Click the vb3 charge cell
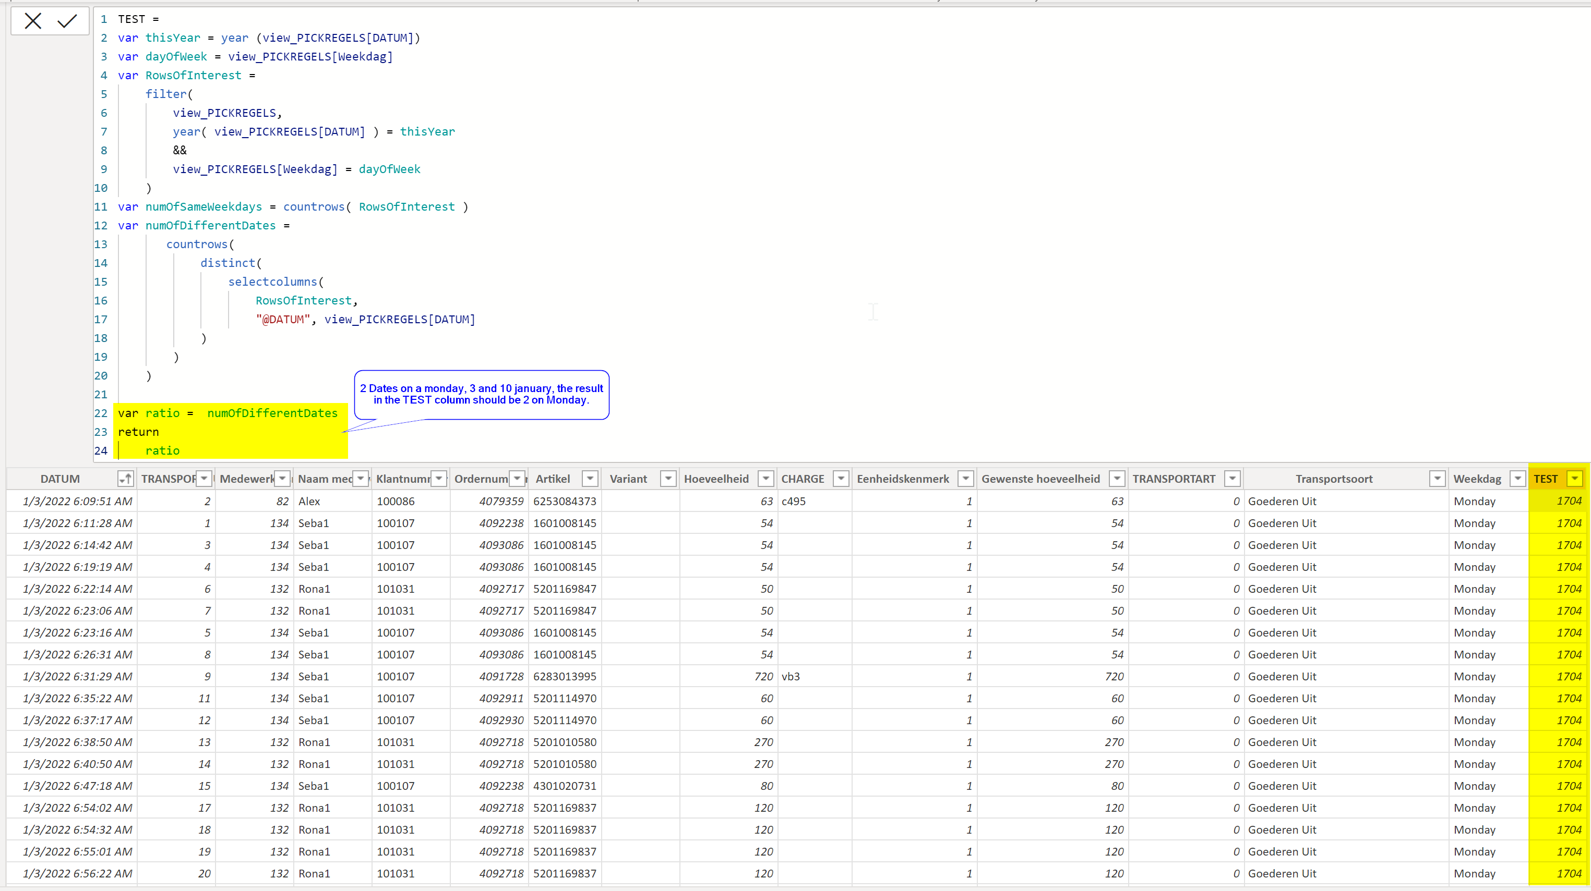 814,676
